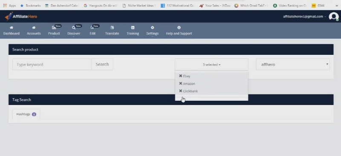Image resolution: width=341 pixels, height=156 pixels.
Task: Select the Hashtags tab
Action: (x=26, y=114)
